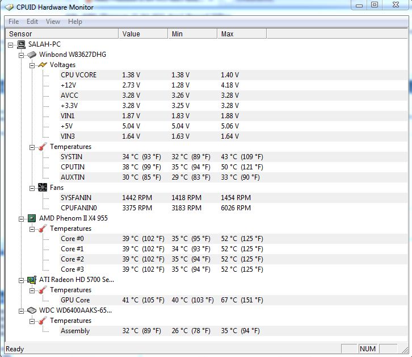Click the 6026 RPM max value
Viewport: 412px width, 357px height.
[x=236, y=208]
